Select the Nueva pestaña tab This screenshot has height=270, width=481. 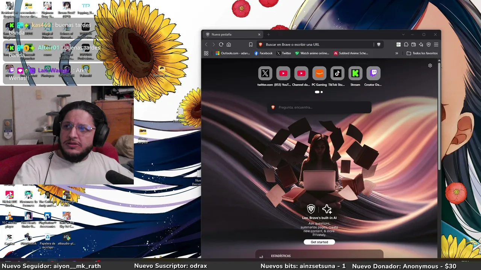[233, 34]
